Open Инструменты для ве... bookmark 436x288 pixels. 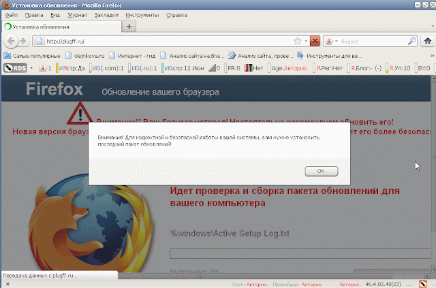(330, 56)
